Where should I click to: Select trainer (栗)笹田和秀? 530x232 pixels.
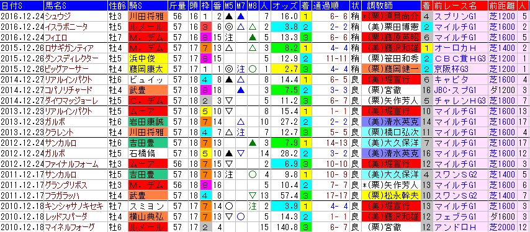click(390, 58)
